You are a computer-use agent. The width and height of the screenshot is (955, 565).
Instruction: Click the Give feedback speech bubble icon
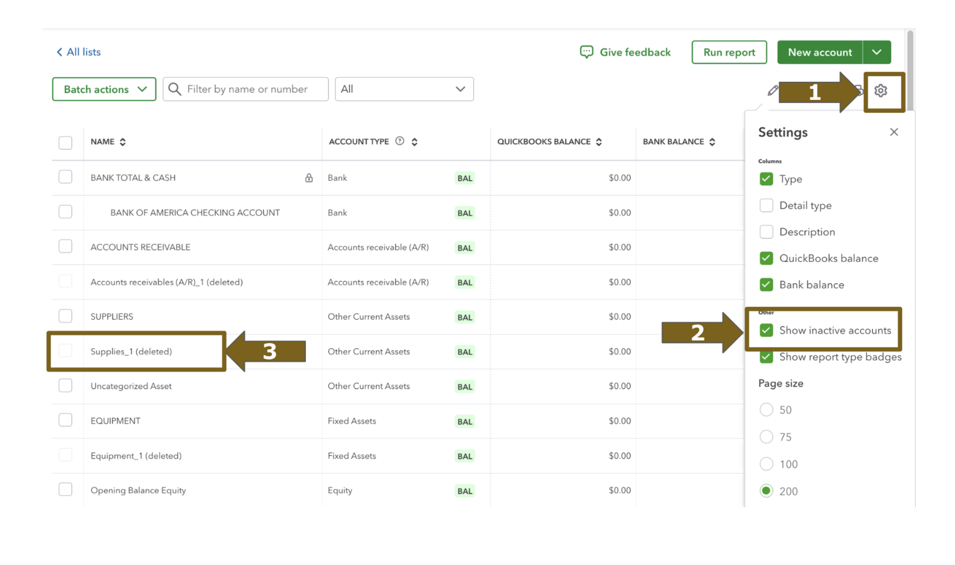click(x=586, y=52)
